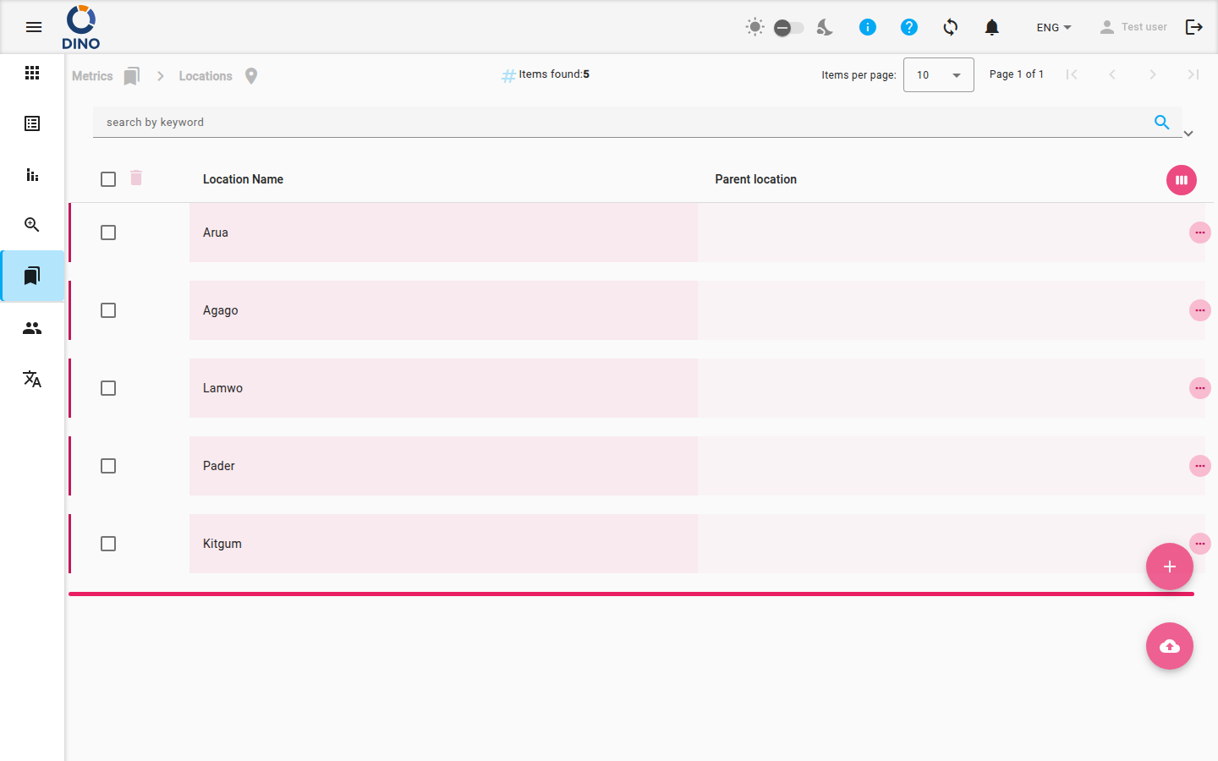Click the Page 1 of 1 label
Viewport: 1218px width, 761px height.
pyautogui.click(x=1017, y=74)
